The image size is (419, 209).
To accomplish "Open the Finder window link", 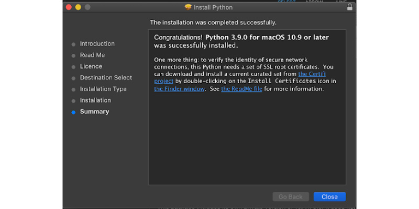I will click(179, 89).
